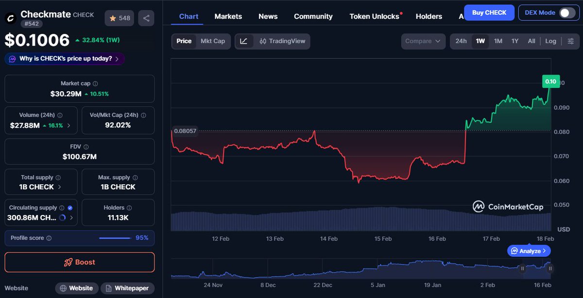Image resolution: width=583 pixels, height=298 pixels.
Task: Click info icon next to FDV
Action: point(86,147)
